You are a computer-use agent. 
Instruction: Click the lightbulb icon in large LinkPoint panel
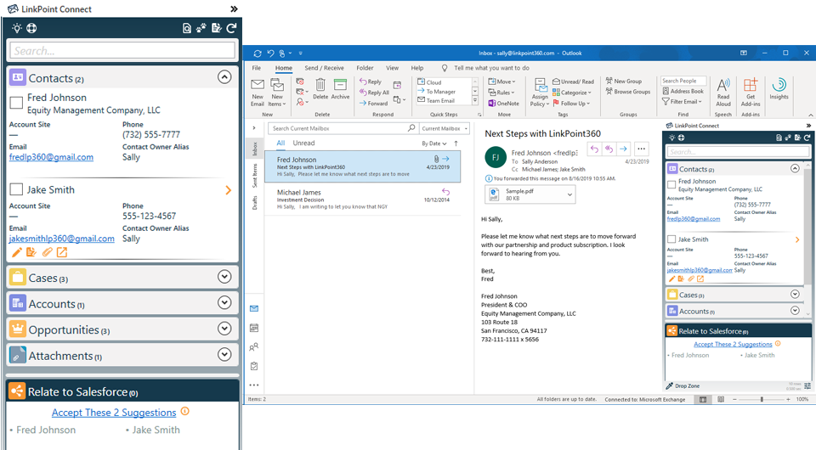tap(17, 28)
